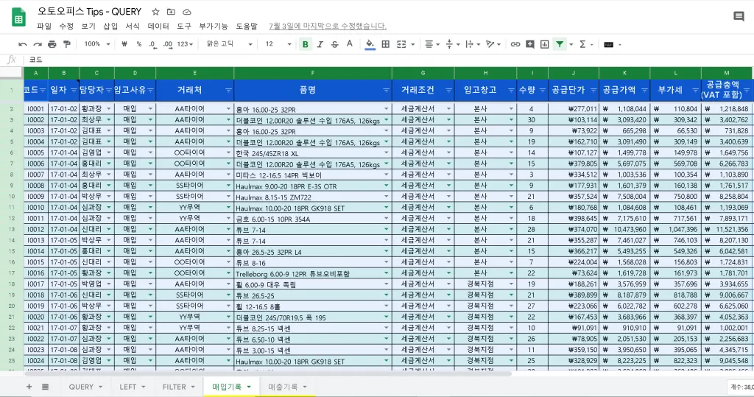Image resolution: width=754 pixels, height=397 pixels.
Task: Click the undo icon in toolbar
Action: coord(23,44)
